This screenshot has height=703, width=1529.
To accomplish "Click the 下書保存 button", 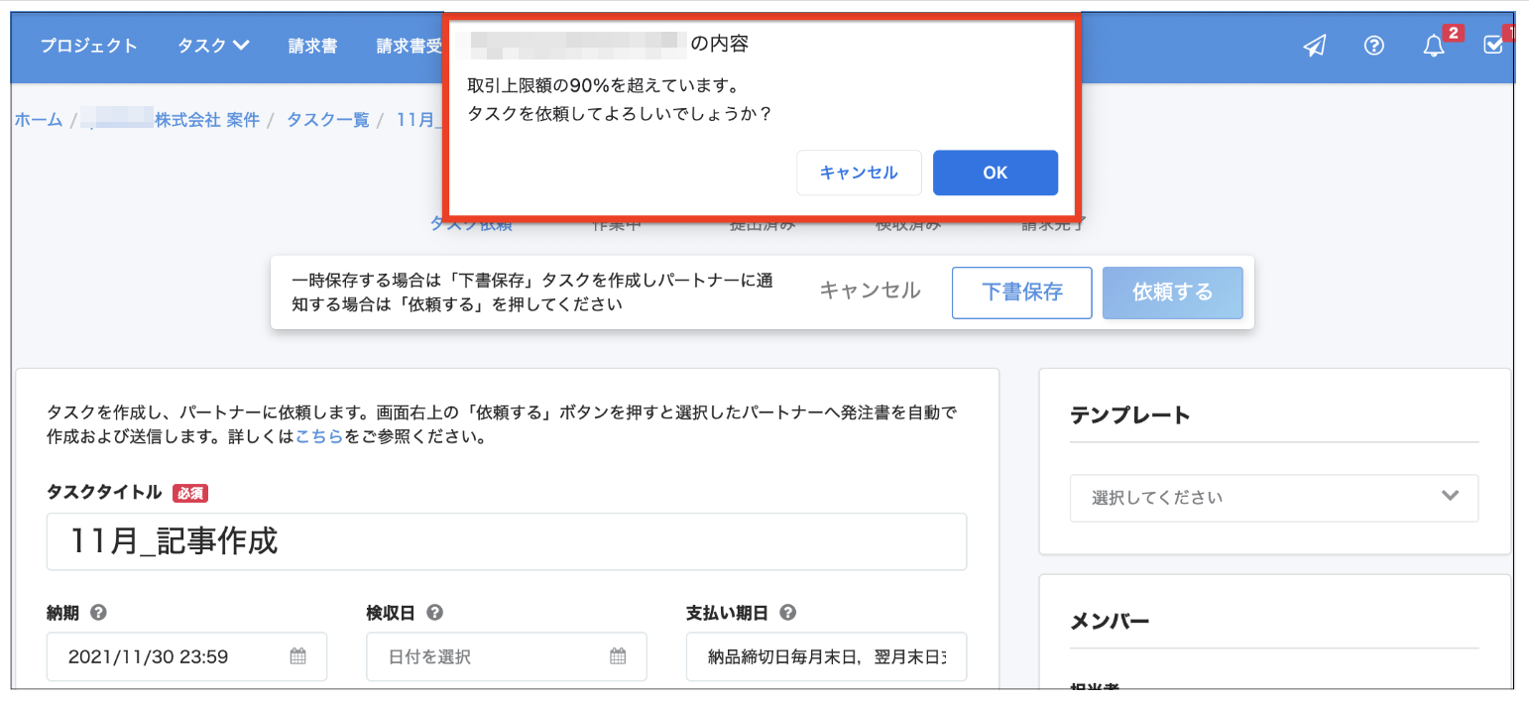I will pyautogui.click(x=1022, y=293).
